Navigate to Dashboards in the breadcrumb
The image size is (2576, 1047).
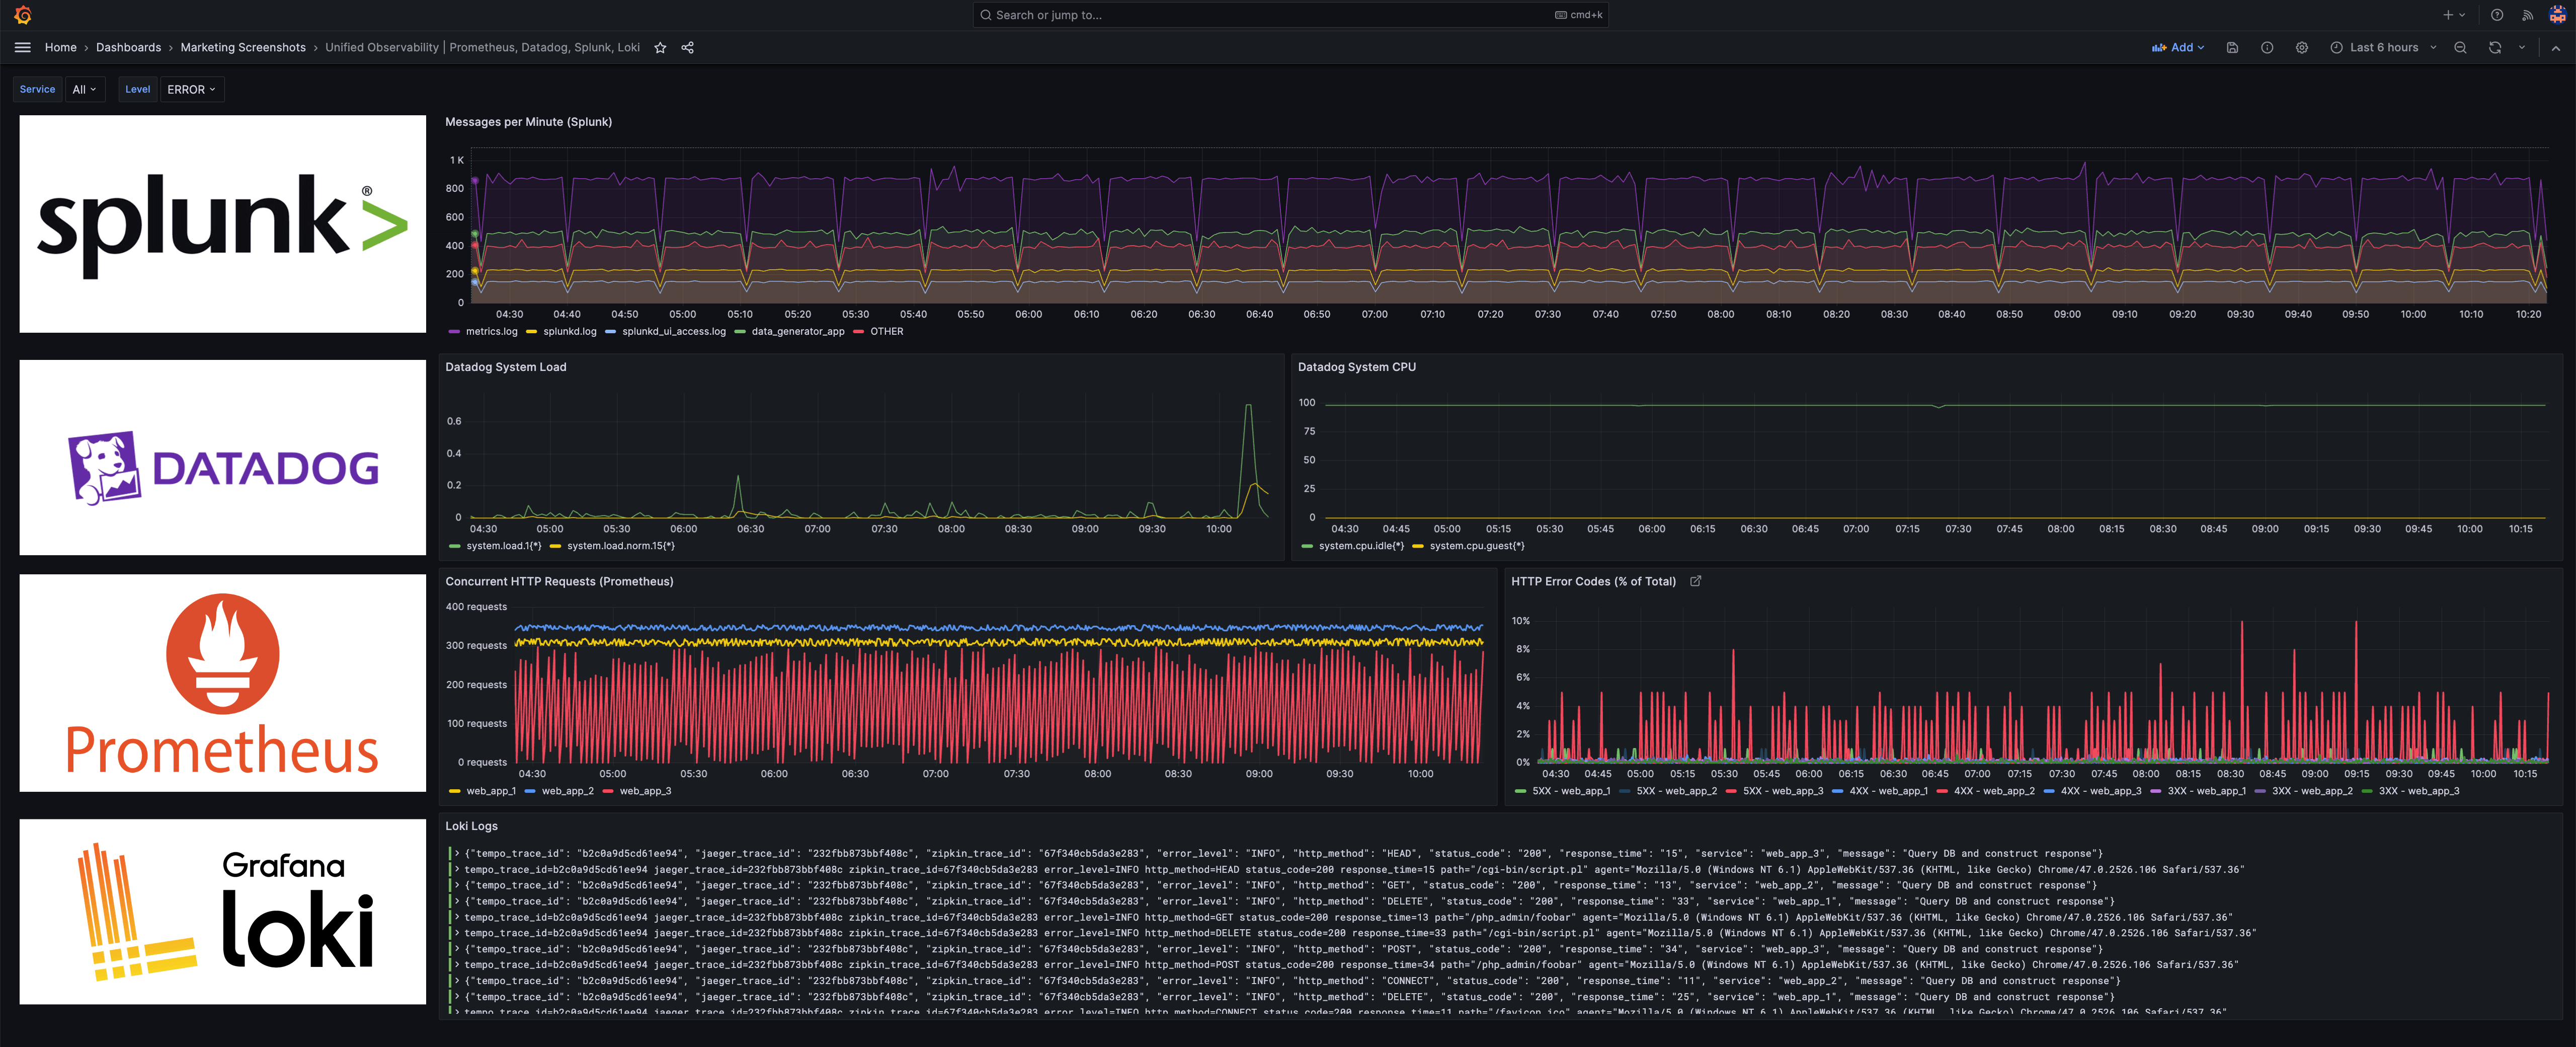coord(129,47)
